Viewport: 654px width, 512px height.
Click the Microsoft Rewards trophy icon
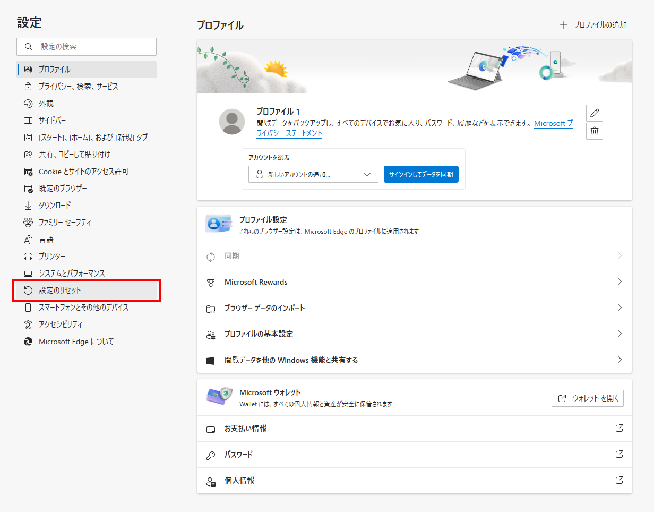pyautogui.click(x=211, y=283)
